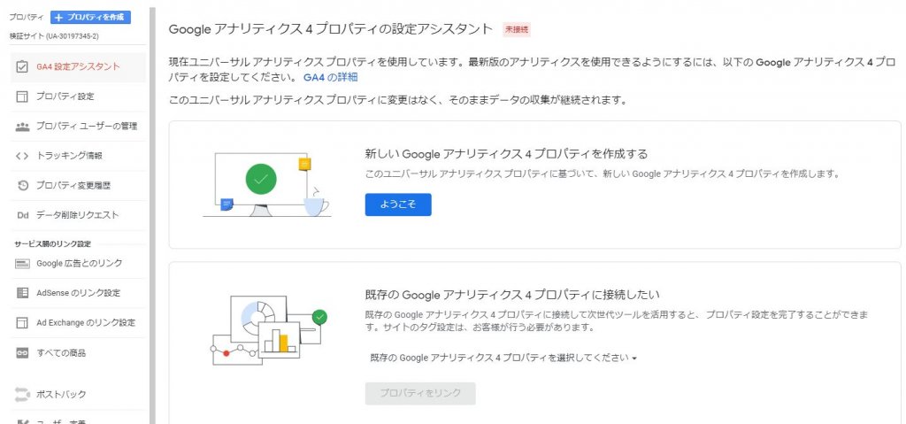Click the Dd データ削除リクエスト icon
906x424 pixels.
pyautogui.click(x=22, y=215)
